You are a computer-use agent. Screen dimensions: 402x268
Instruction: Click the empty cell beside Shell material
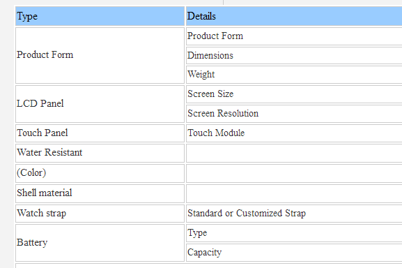point(294,193)
